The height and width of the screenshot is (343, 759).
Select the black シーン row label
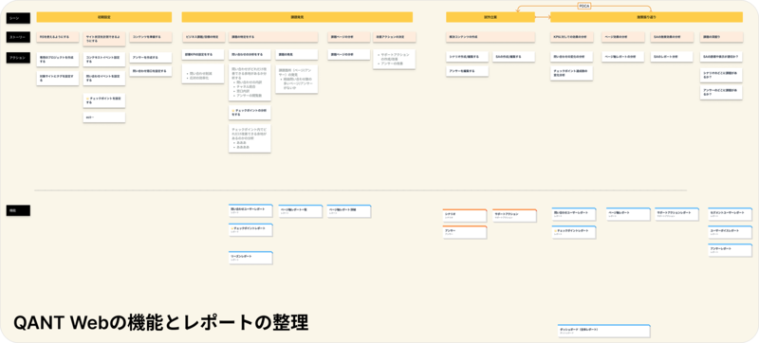pyautogui.click(x=18, y=18)
